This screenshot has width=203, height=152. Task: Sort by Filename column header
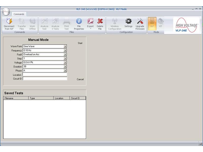[16, 98]
